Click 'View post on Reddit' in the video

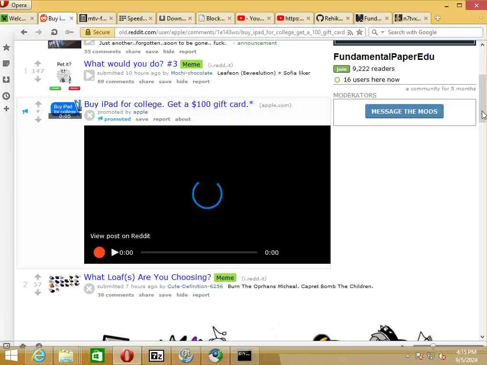pyautogui.click(x=120, y=236)
